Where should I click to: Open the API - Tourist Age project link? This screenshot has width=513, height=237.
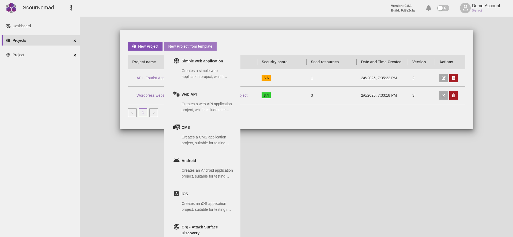[150, 78]
